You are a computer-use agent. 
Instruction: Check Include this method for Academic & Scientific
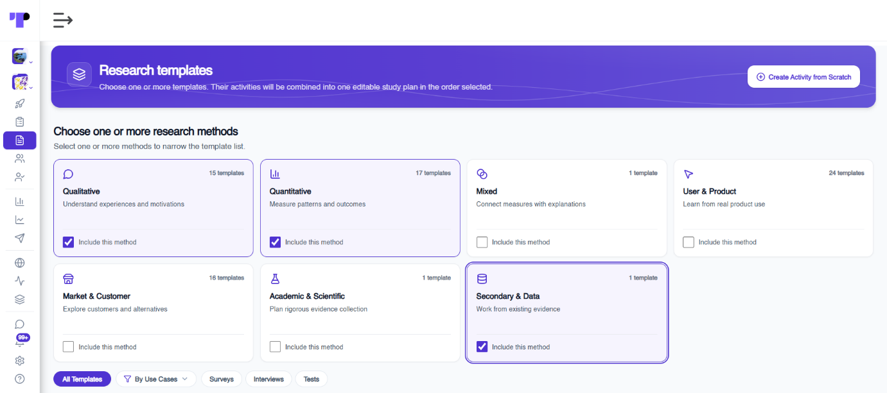[x=275, y=347]
